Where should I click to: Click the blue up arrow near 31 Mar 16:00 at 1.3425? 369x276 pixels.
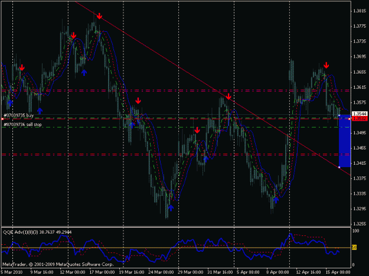point(206,159)
